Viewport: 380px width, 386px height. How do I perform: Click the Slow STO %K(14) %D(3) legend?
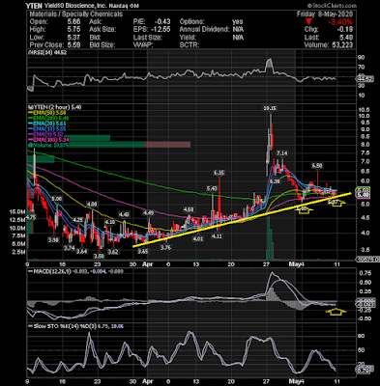point(74,326)
